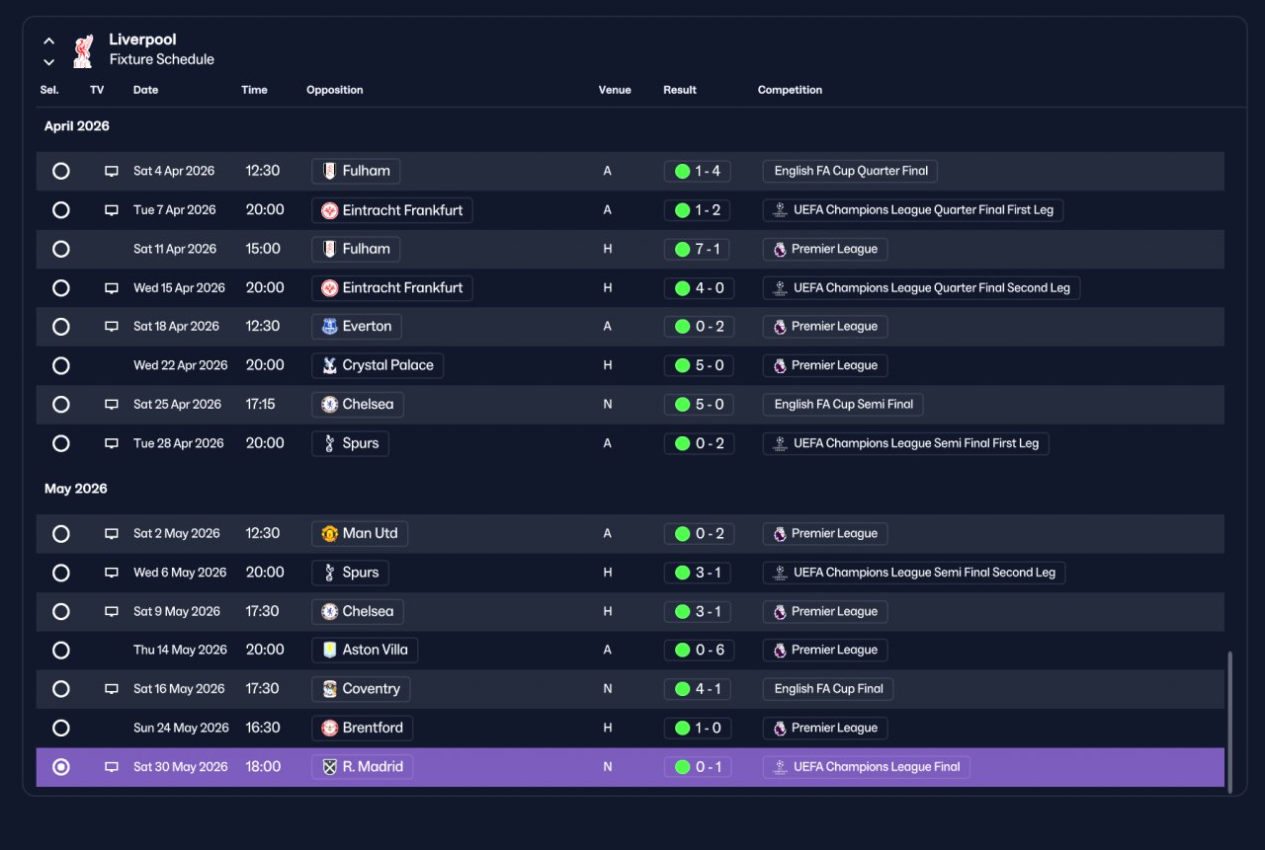1265x850 pixels.
Task: Select the radio button for the Crystal Palace fixture
Action: 61,365
